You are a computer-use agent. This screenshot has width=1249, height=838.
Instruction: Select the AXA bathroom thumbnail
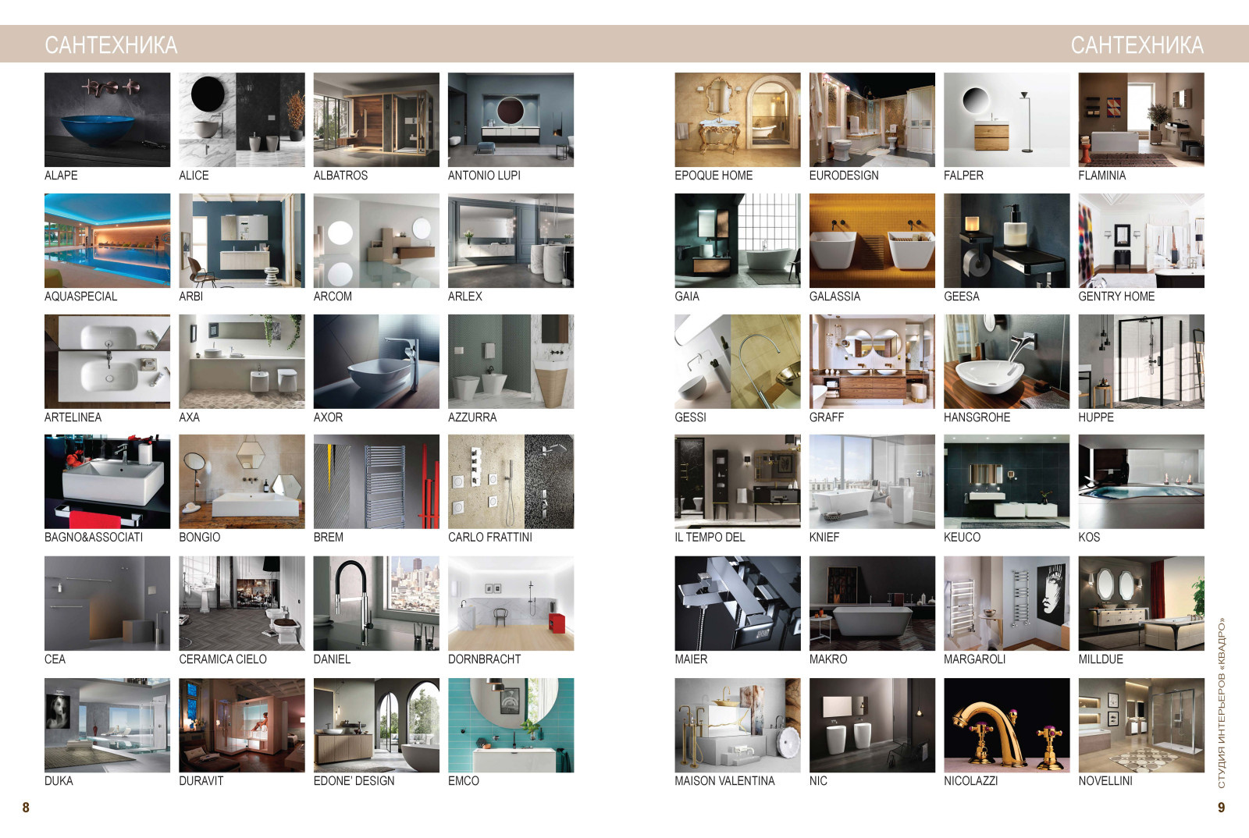[x=242, y=361]
